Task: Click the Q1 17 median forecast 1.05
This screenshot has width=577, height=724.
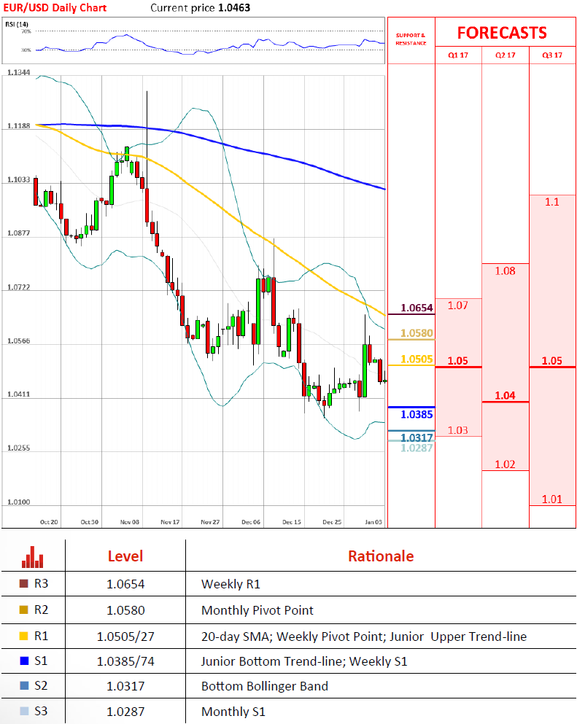Action: click(x=458, y=361)
